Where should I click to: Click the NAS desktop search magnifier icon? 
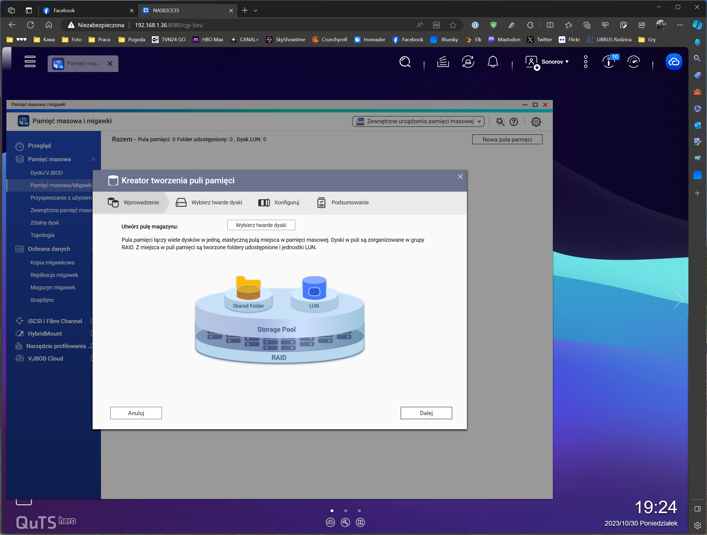(405, 61)
